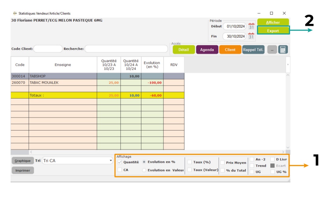Click Quantité 10/23 A 10/23 column header
The width and height of the screenshot is (326, 197).
(x=109, y=65)
